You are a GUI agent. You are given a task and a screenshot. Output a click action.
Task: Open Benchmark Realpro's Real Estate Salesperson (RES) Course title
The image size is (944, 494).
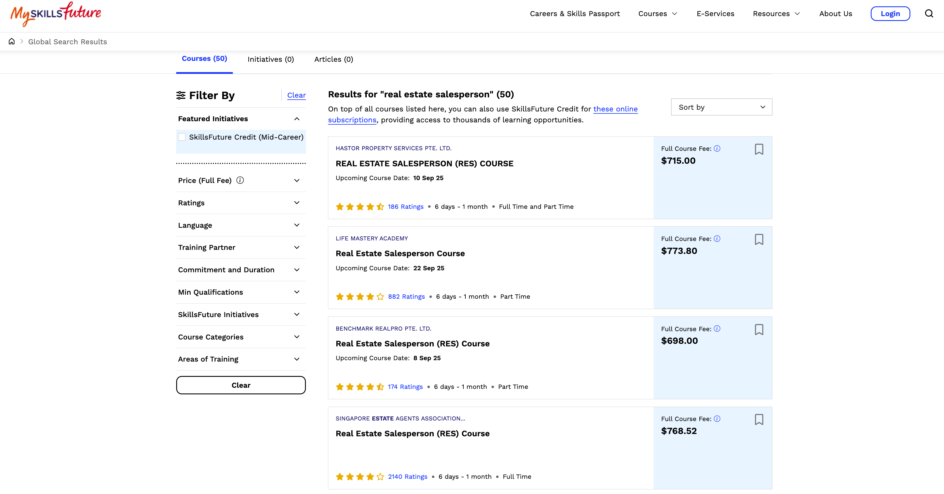(x=412, y=344)
